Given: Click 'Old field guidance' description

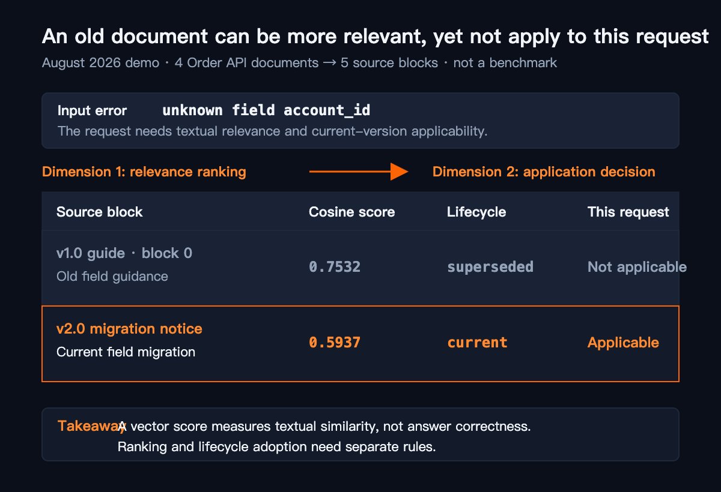Looking at the screenshot, I should [112, 277].
